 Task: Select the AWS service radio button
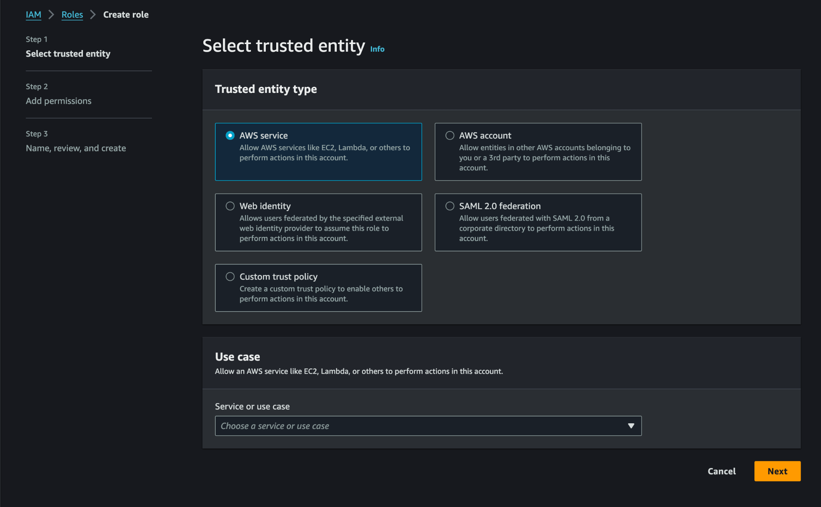point(230,135)
